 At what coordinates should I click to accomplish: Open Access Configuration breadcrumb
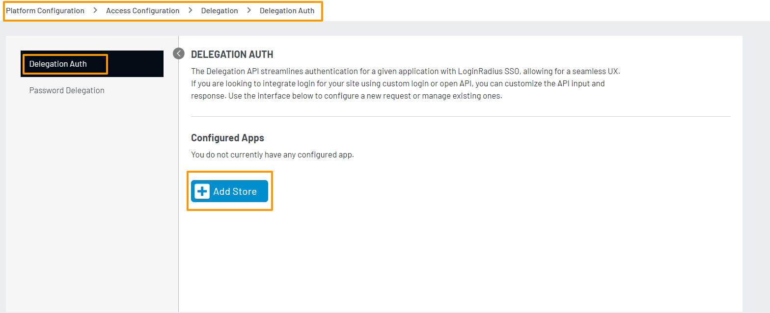[143, 10]
